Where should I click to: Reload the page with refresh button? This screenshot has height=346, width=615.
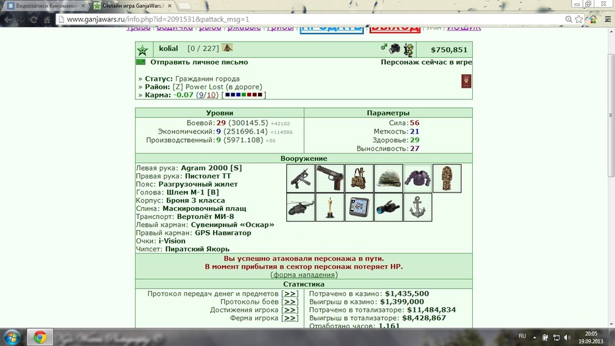point(34,20)
